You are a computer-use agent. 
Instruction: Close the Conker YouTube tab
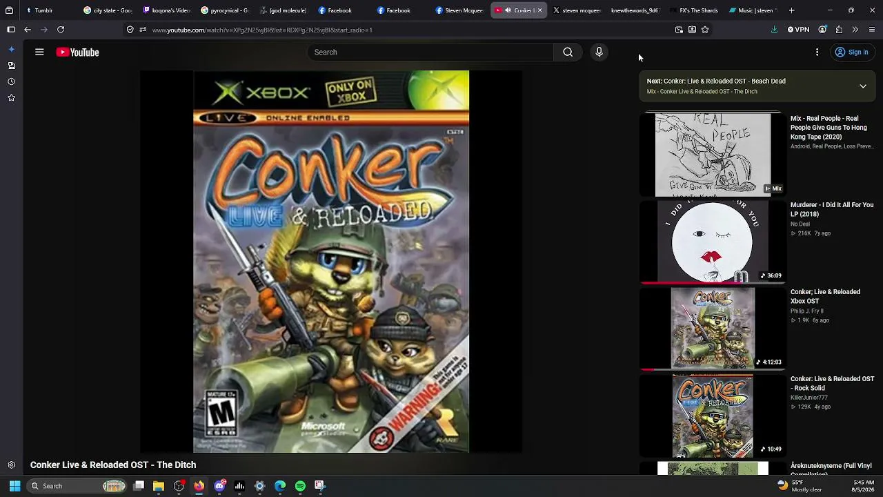tap(539, 10)
